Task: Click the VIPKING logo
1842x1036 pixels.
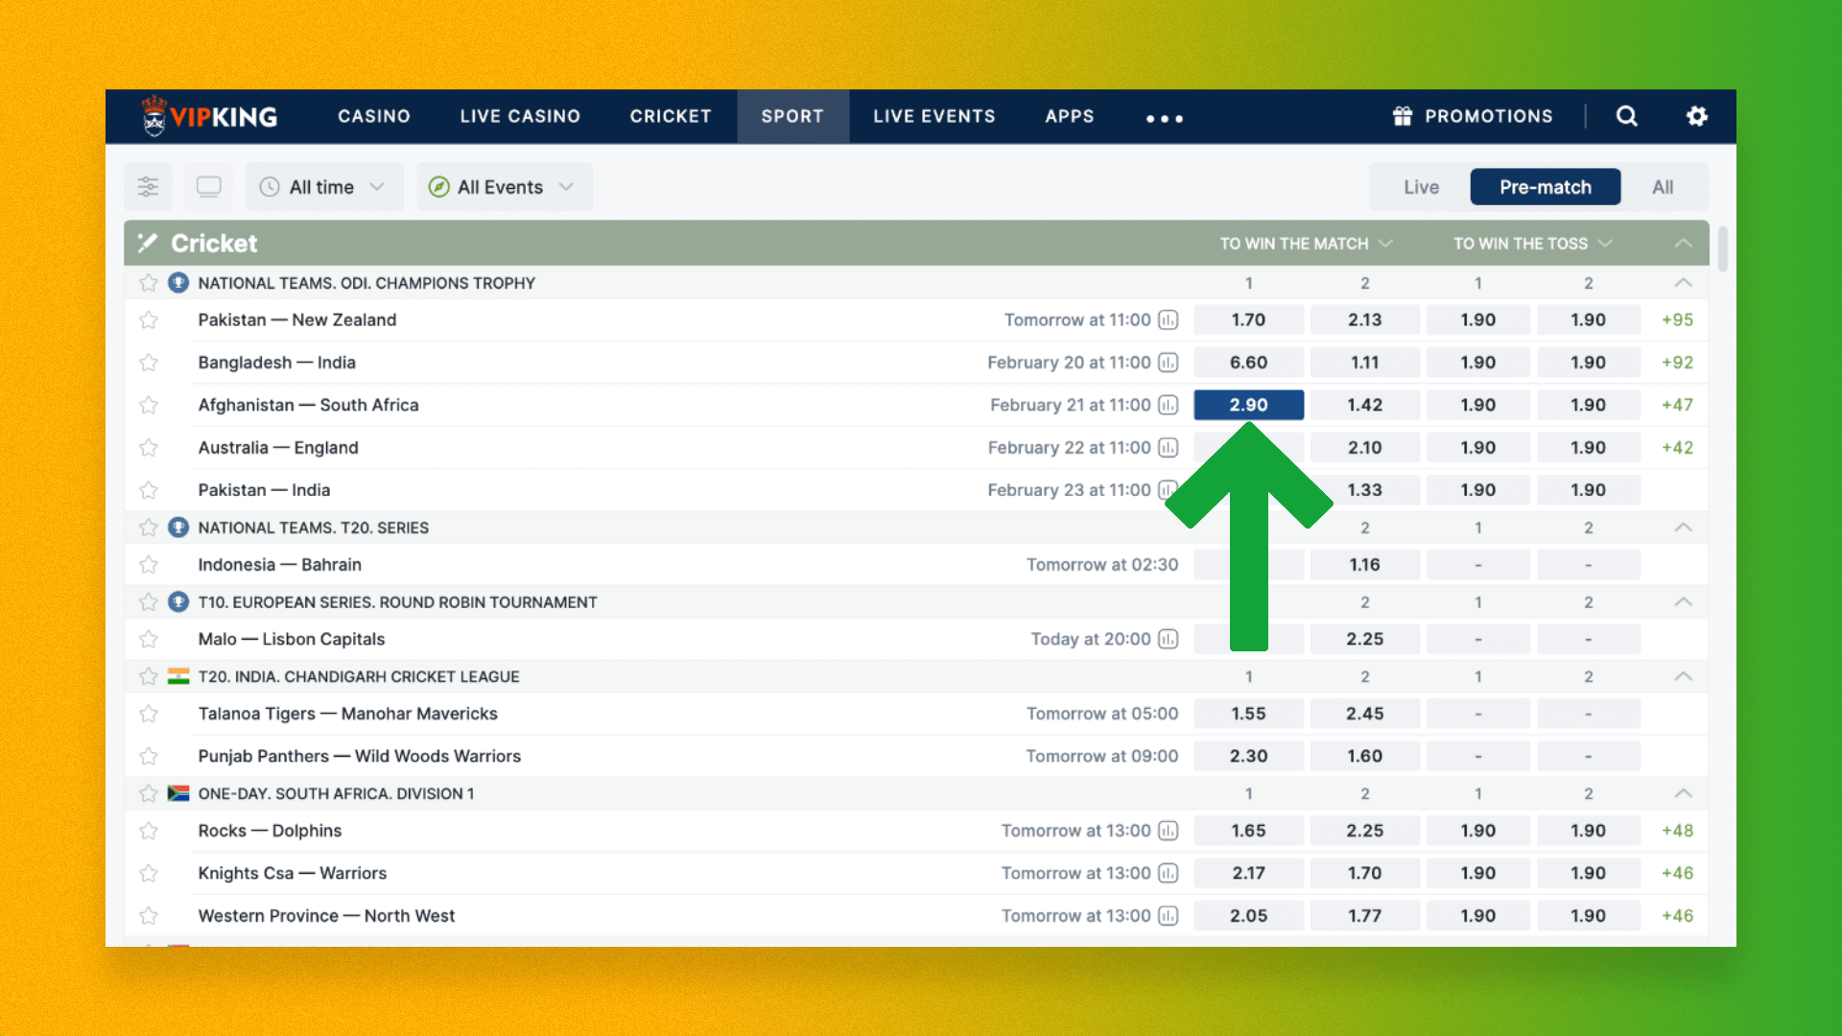Action: pos(209,116)
